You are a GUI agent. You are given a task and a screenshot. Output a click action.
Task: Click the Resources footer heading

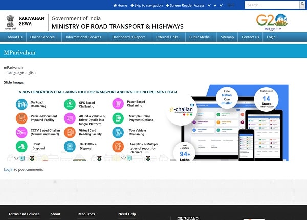[x=86, y=214]
